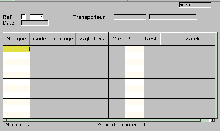220x131 pixels.
Task: Click the horizontal scrollbar track under the table
Action: [104, 120]
